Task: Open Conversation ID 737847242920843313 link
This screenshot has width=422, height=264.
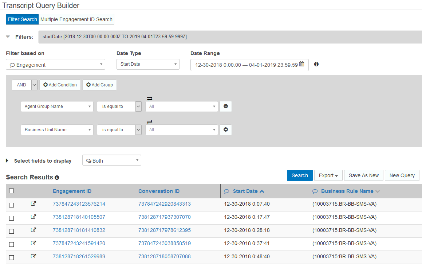Action: tap(165, 204)
